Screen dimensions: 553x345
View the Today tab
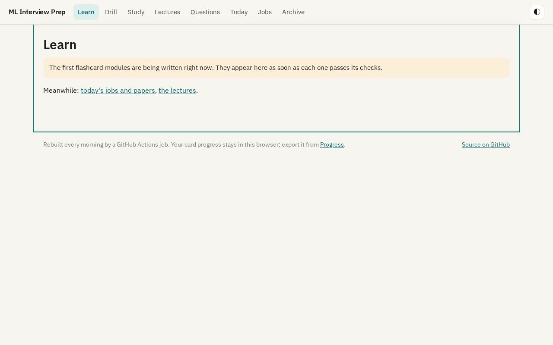[239, 12]
